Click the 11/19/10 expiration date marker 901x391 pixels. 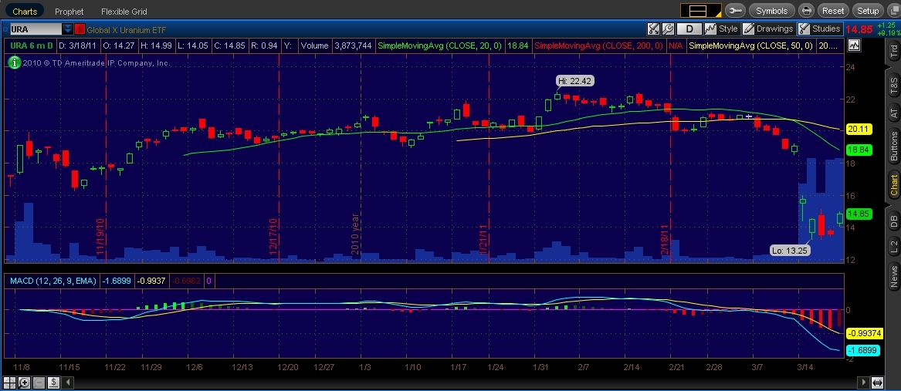point(100,237)
